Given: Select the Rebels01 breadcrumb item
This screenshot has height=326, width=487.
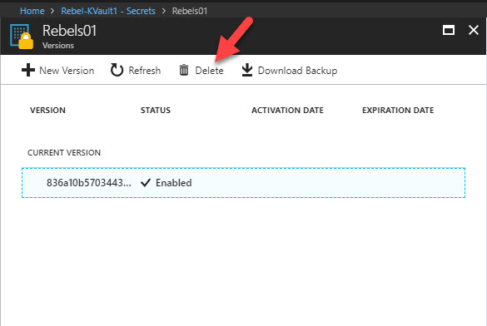Looking at the screenshot, I should [x=190, y=11].
